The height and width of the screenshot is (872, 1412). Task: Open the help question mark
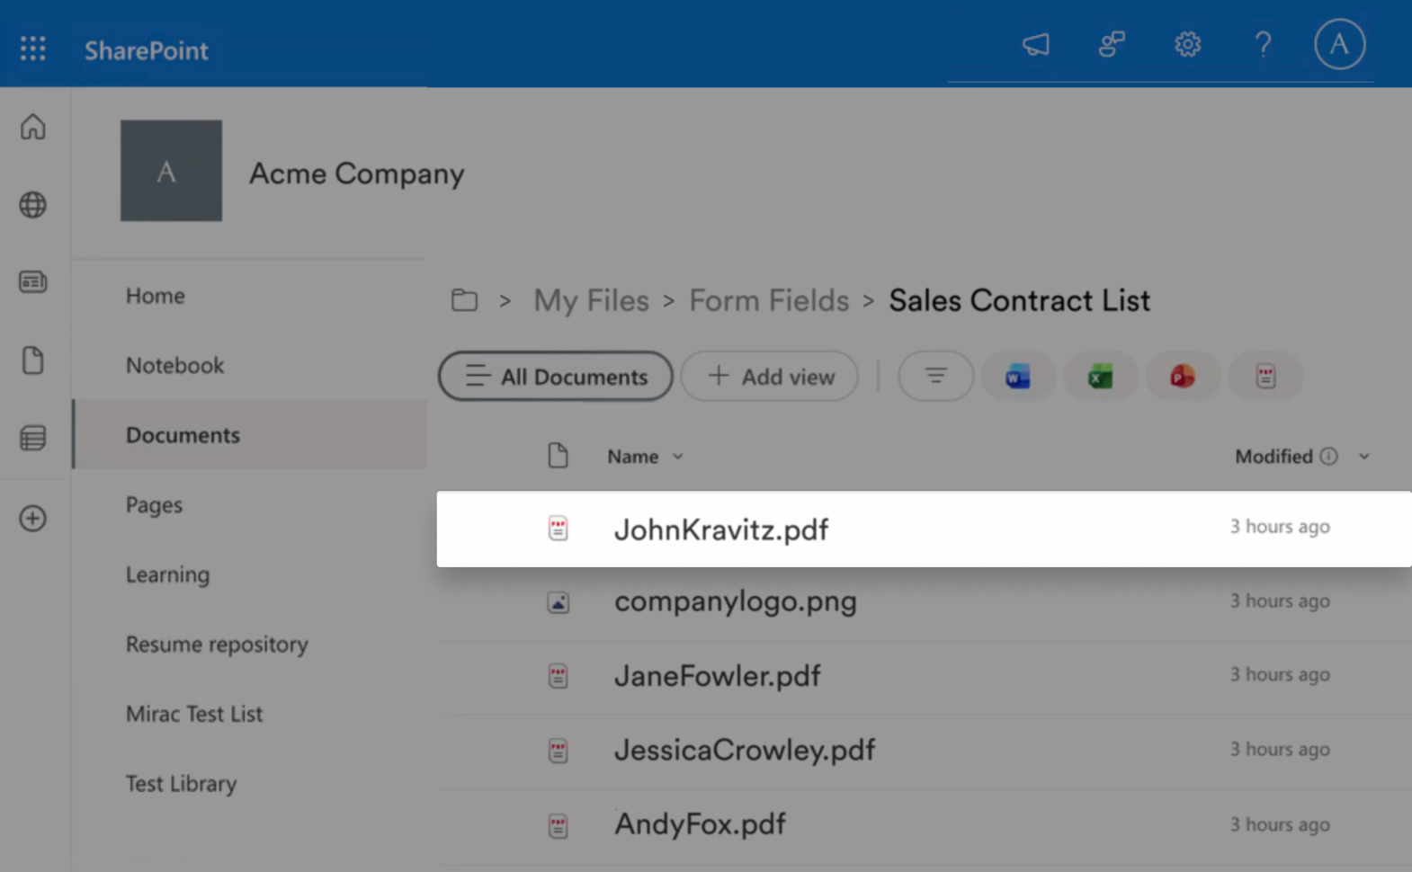click(1263, 43)
